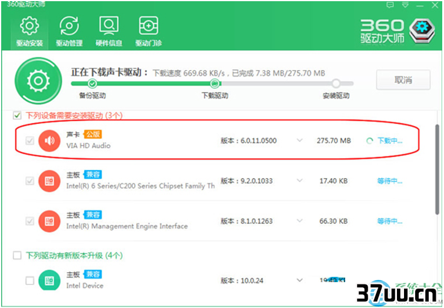
Task: Click the 兼容 tag on Intel 6 Series row
Action: [x=92, y=175]
